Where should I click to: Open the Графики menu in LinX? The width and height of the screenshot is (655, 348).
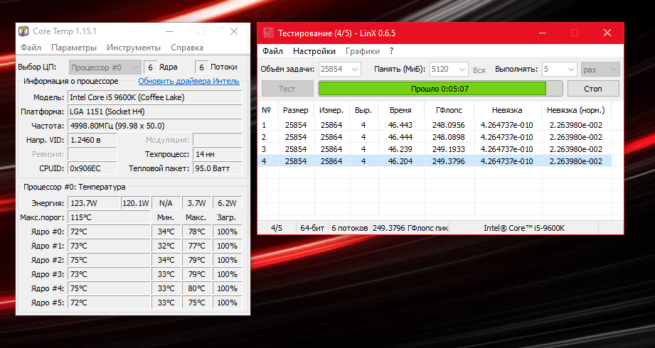coord(363,51)
